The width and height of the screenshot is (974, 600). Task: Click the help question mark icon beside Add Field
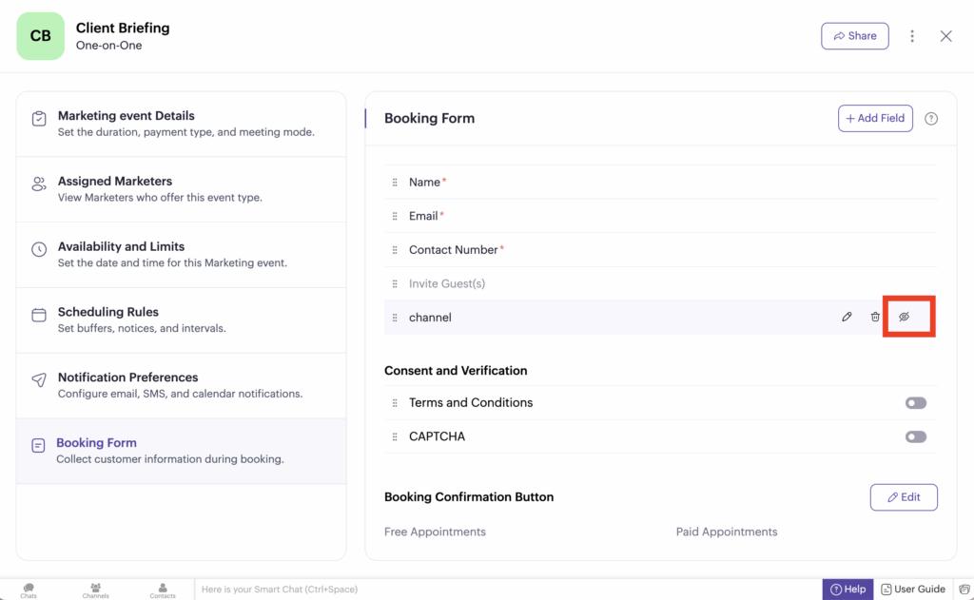click(931, 119)
